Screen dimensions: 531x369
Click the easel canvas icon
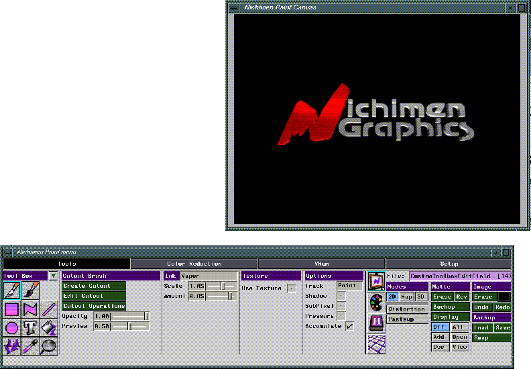coord(376,281)
